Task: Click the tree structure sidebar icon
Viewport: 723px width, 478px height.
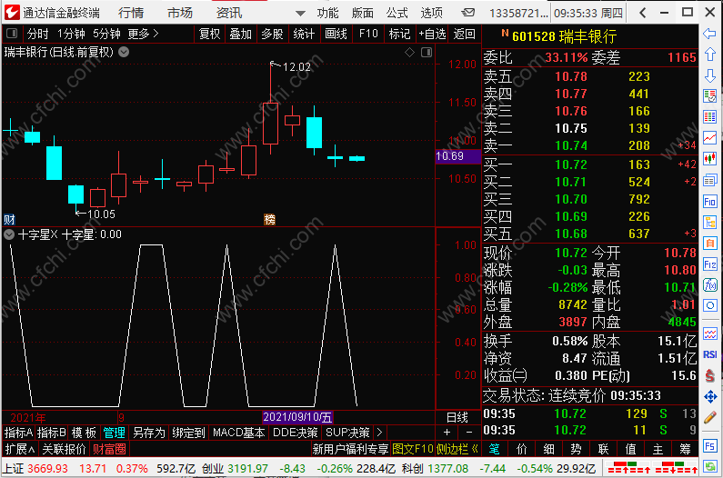Action: tap(709, 222)
